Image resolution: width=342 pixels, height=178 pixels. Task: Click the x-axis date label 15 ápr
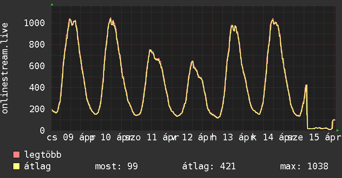point(325,137)
